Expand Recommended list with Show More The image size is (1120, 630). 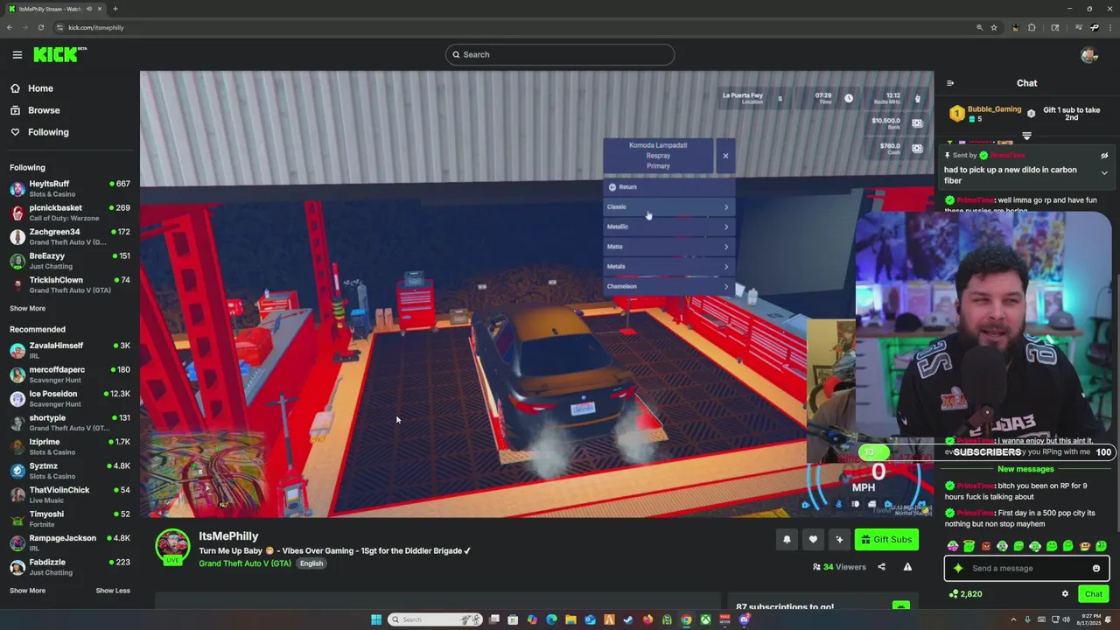point(27,591)
